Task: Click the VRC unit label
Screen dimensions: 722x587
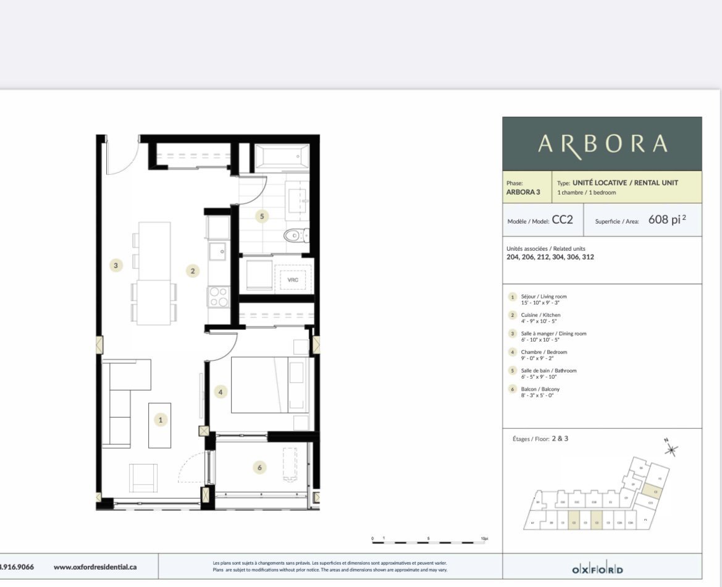Action: [293, 280]
